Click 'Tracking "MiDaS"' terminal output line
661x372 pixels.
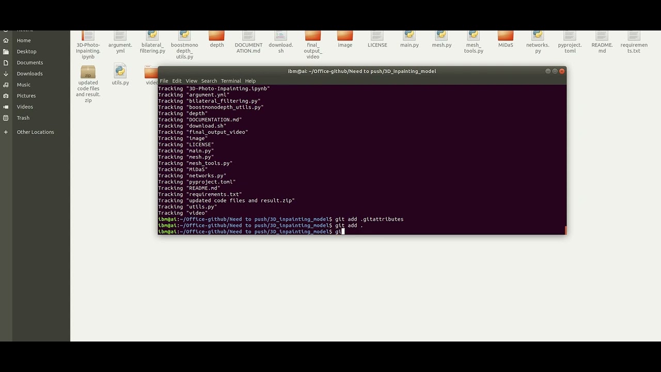tap(183, 169)
